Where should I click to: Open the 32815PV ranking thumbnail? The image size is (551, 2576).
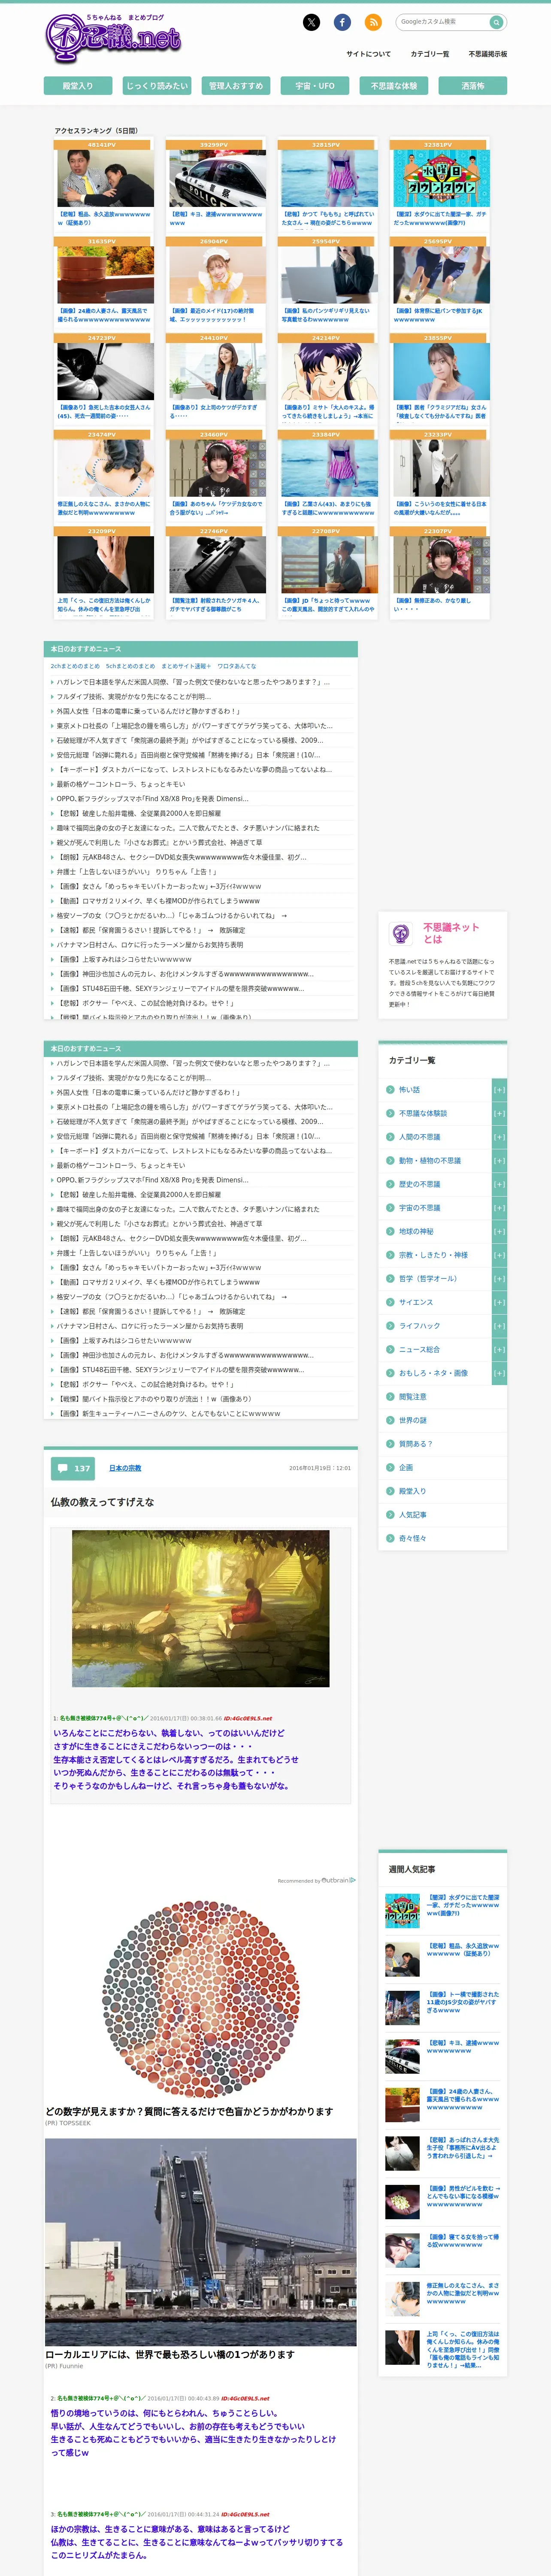(x=329, y=178)
